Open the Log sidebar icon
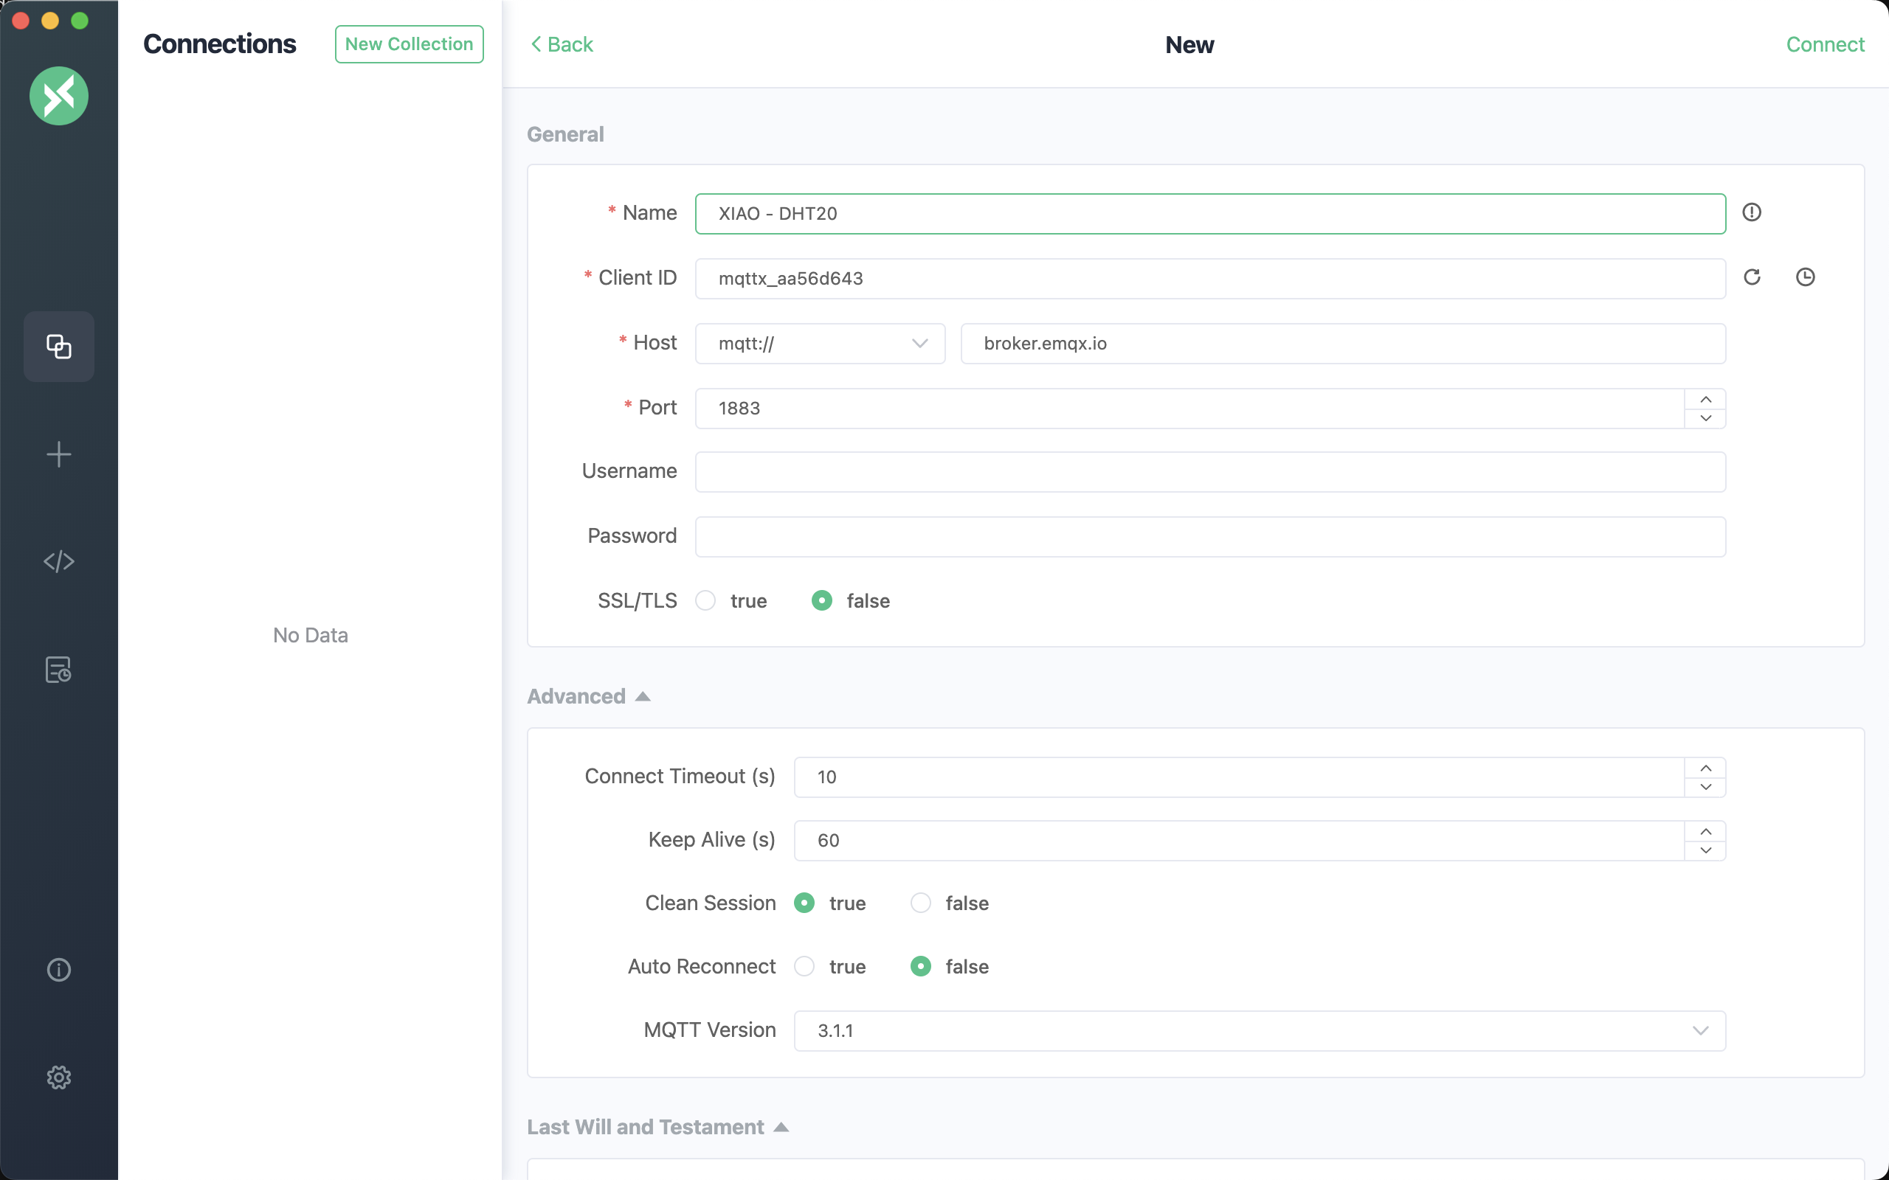 click(x=58, y=670)
